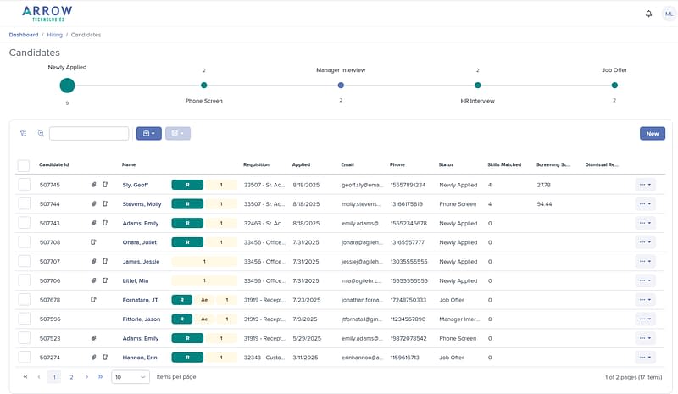The width and height of the screenshot is (678, 394).
Task: Open the document icon for Ohara, Juliet
Action: 93,242
